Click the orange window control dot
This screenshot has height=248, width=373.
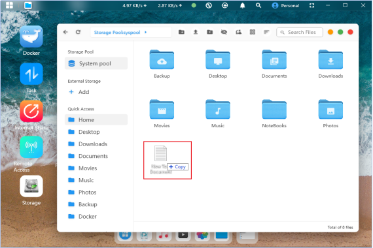330,32
